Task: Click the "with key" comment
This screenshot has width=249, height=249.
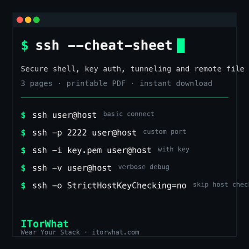Action: 173,149
